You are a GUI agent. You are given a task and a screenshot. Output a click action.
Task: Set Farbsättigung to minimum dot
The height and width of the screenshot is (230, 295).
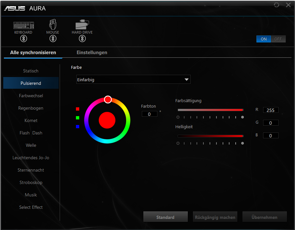click(178, 117)
